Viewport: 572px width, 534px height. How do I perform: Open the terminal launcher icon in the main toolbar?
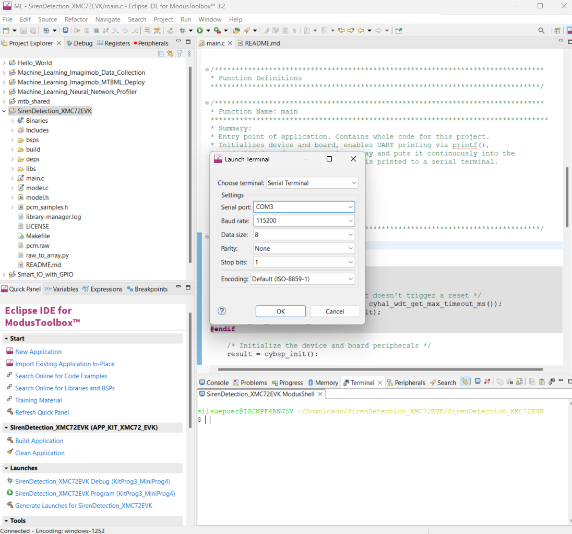[66, 31]
